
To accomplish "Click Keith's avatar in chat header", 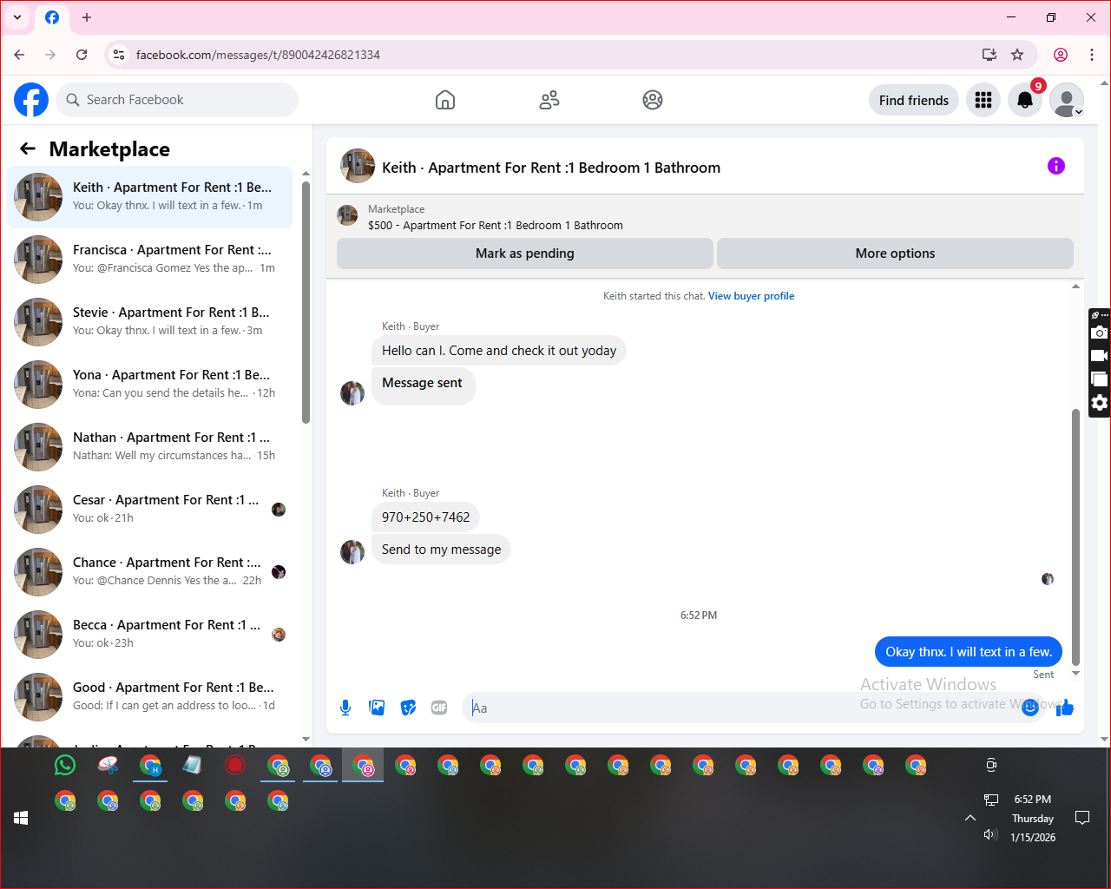I will point(358,166).
